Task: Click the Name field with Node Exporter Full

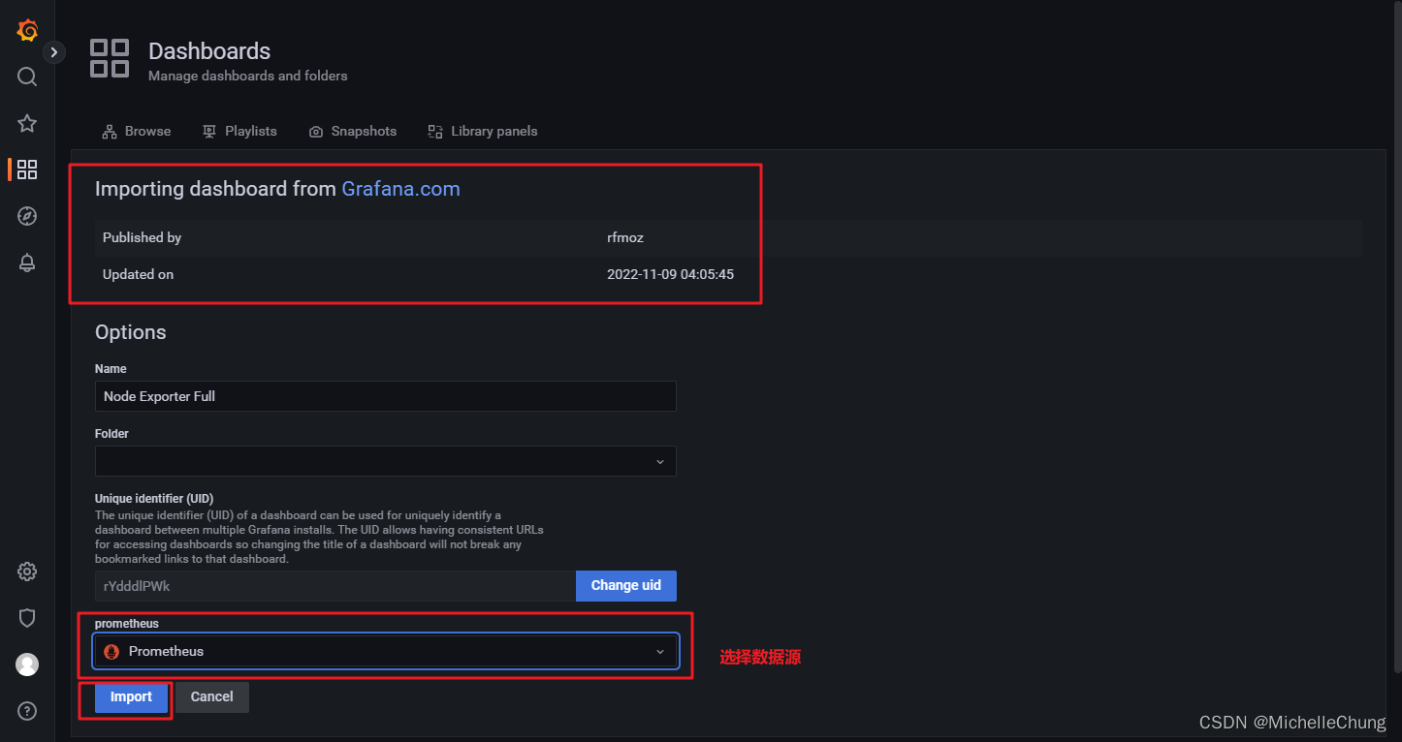Action: pos(385,396)
